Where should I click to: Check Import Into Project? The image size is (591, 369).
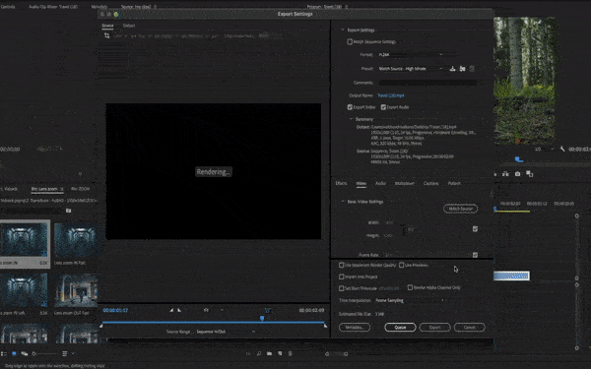pos(342,277)
